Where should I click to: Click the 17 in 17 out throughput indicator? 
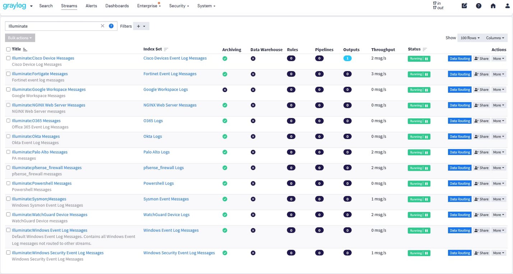click(438, 6)
